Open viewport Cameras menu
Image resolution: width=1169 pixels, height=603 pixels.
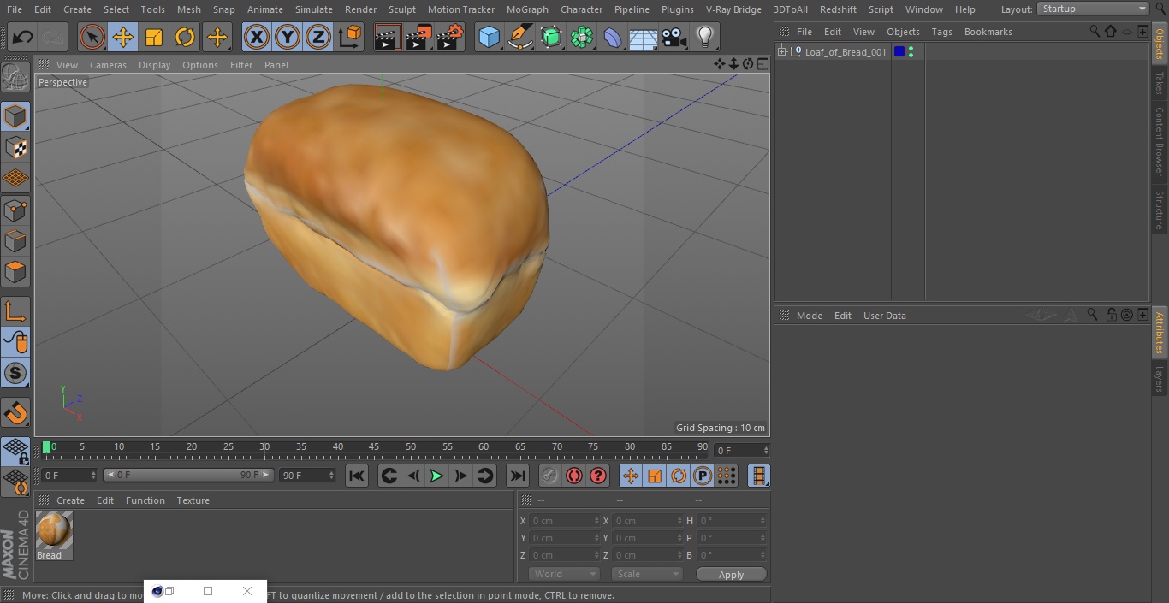pyautogui.click(x=108, y=65)
